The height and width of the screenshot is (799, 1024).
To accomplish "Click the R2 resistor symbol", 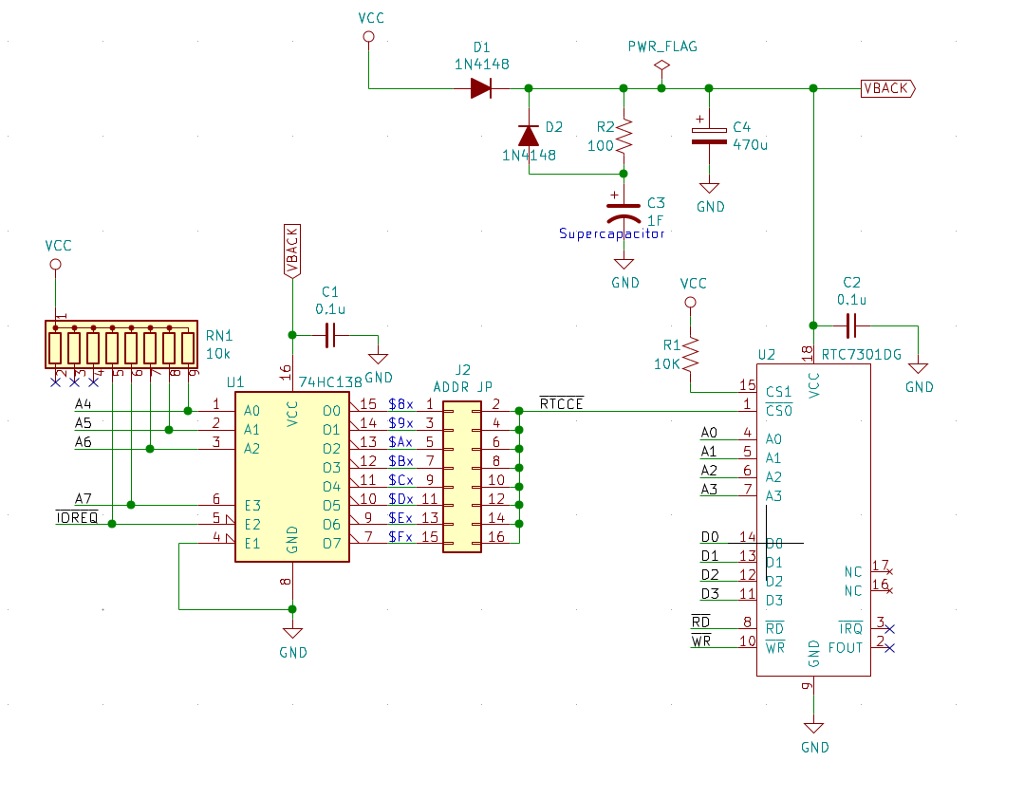I will [624, 136].
